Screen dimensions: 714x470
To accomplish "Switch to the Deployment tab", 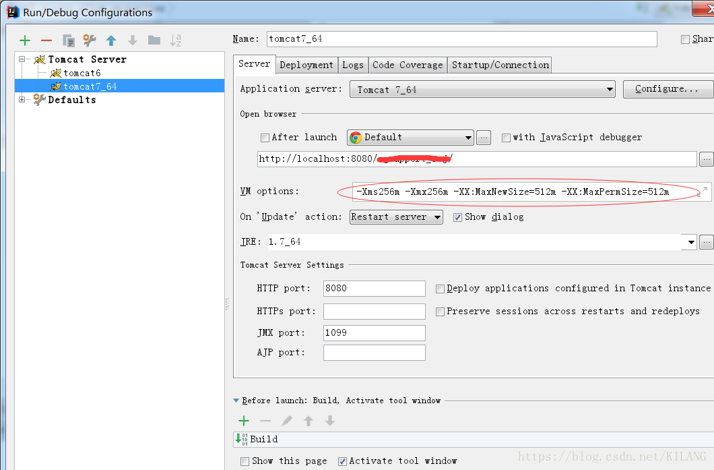I will tap(306, 65).
